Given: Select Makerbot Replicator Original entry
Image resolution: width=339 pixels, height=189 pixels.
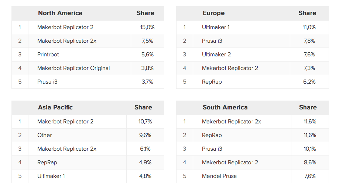Looking at the screenshot, I should (x=73, y=68).
